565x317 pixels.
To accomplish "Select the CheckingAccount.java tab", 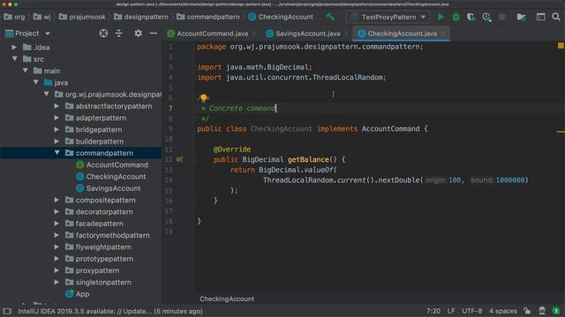I will point(402,33).
